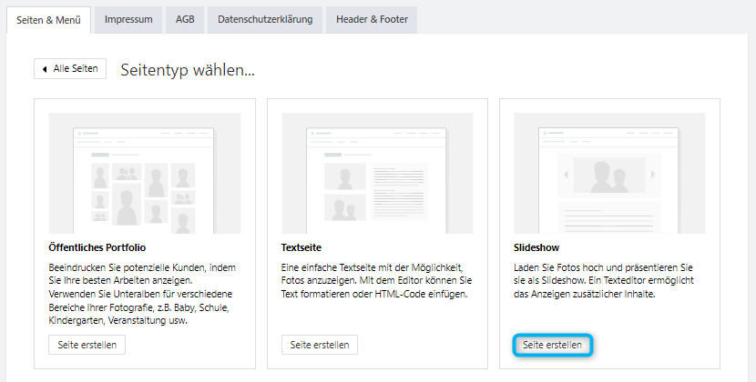Click the Textseite heading
The image size is (756, 382).
click(x=301, y=247)
